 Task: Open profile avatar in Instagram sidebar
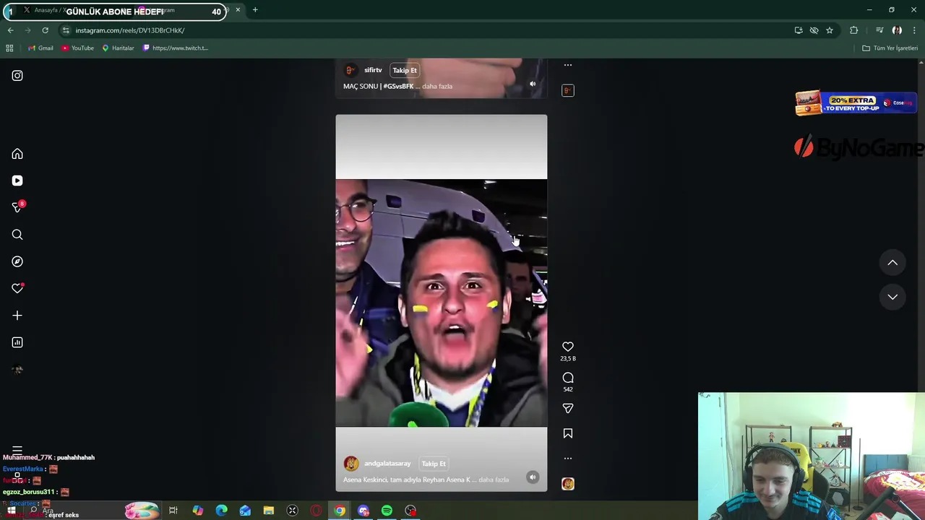point(17,370)
